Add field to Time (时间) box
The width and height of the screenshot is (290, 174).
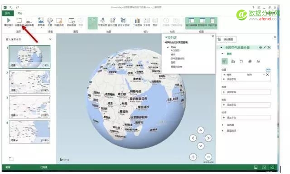click(x=246, y=118)
